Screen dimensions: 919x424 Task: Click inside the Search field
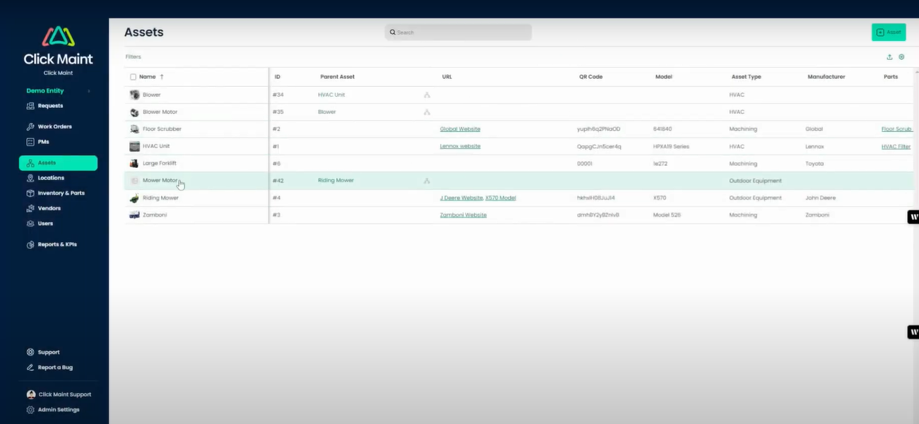pyautogui.click(x=458, y=32)
